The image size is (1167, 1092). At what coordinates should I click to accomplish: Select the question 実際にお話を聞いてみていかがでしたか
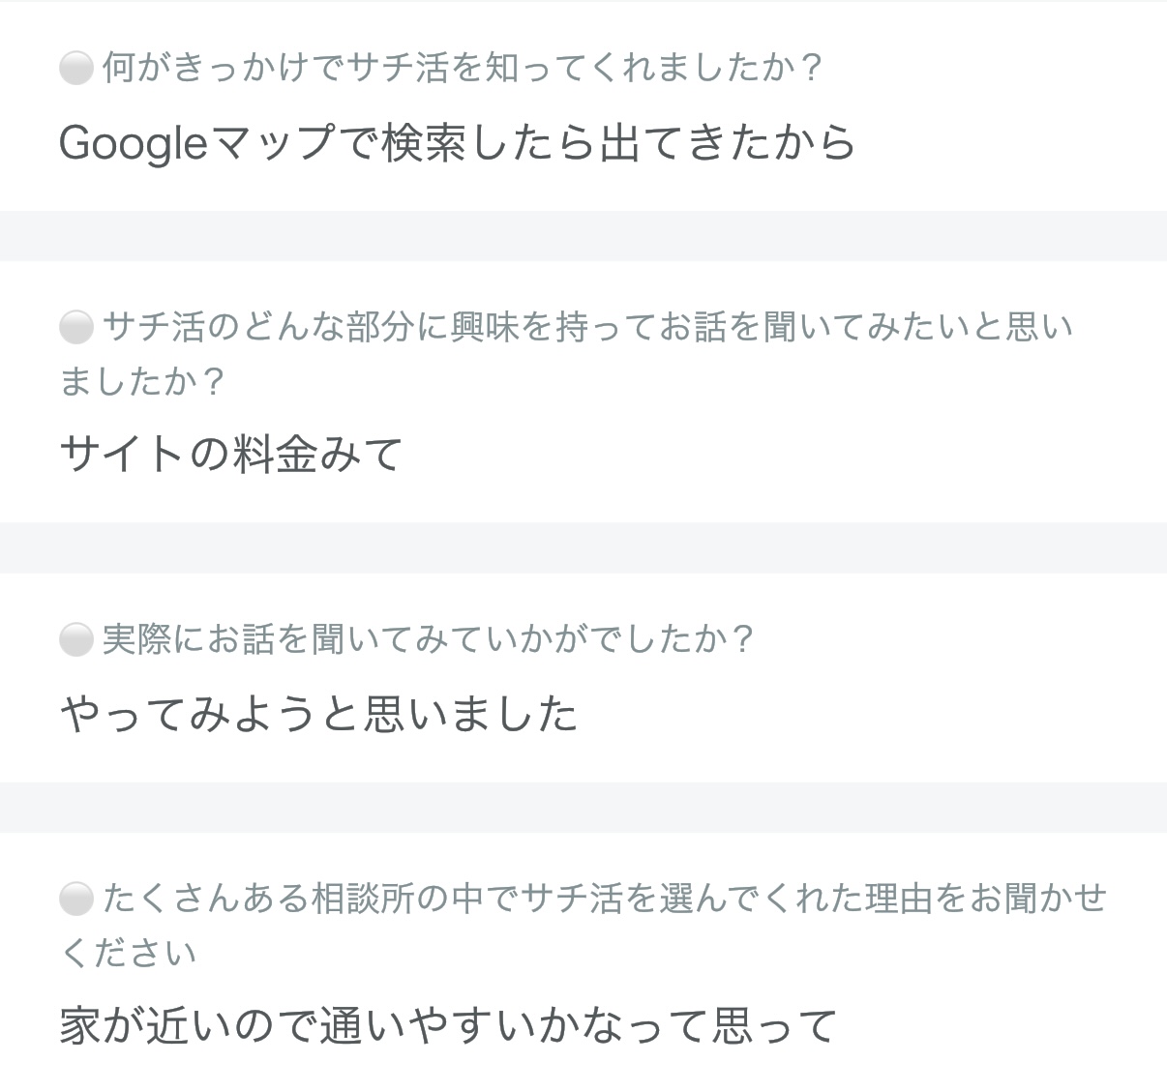pos(428,638)
